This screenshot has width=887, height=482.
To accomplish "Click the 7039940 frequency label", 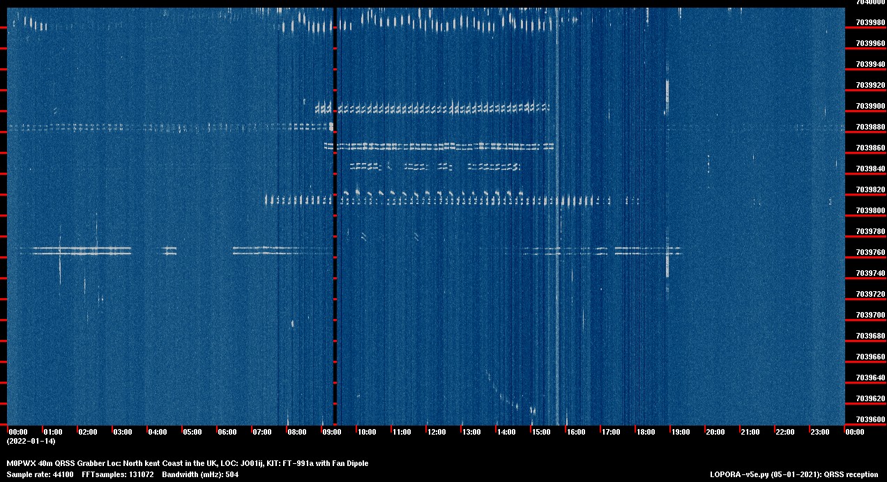I will 870,64.
